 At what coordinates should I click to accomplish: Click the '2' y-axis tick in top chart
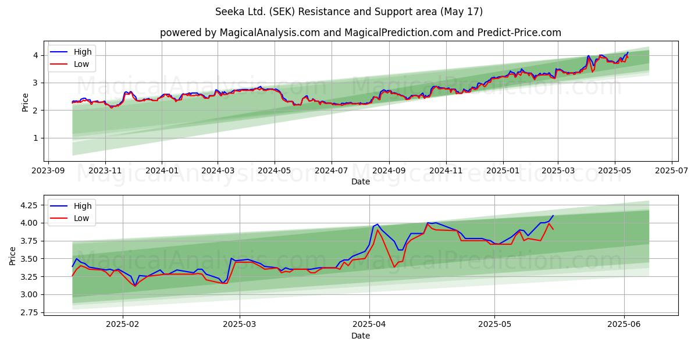tap(35, 110)
